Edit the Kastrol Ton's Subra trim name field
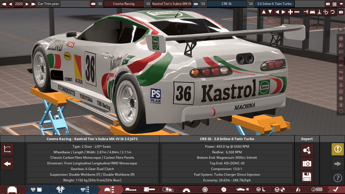The width and height of the screenshot is (345, 194). 172,4
